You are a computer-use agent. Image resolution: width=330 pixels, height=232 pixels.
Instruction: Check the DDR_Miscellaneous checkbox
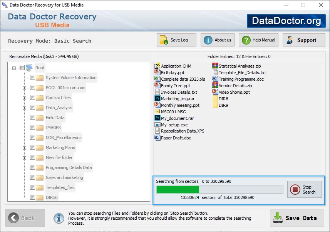[x=32, y=137]
